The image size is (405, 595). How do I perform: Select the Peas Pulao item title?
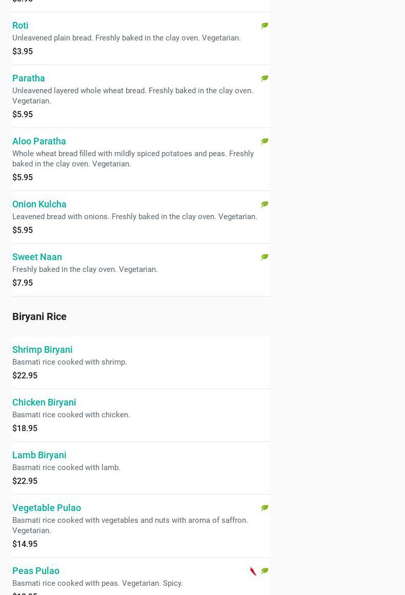click(36, 571)
